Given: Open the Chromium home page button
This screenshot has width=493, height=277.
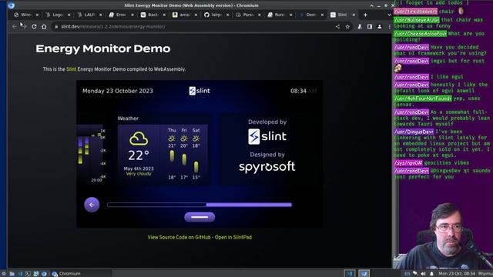Looking at the screenshot, I should [44, 27].
